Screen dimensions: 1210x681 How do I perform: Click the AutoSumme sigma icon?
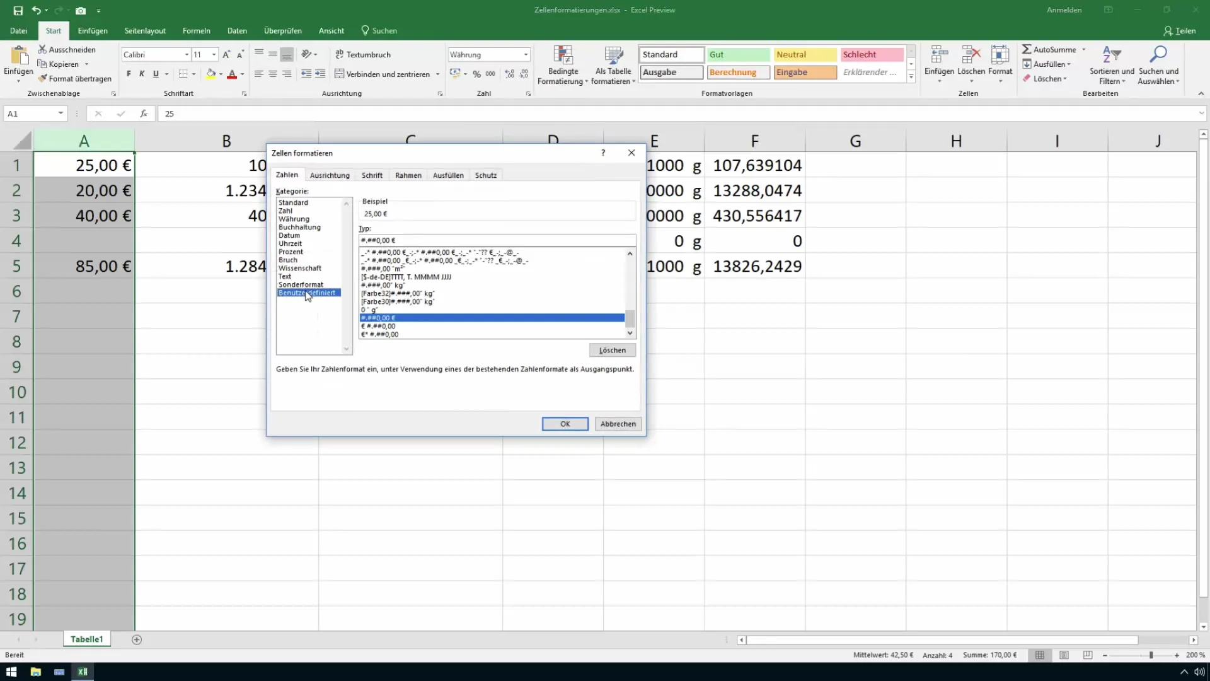[1027, 49]
